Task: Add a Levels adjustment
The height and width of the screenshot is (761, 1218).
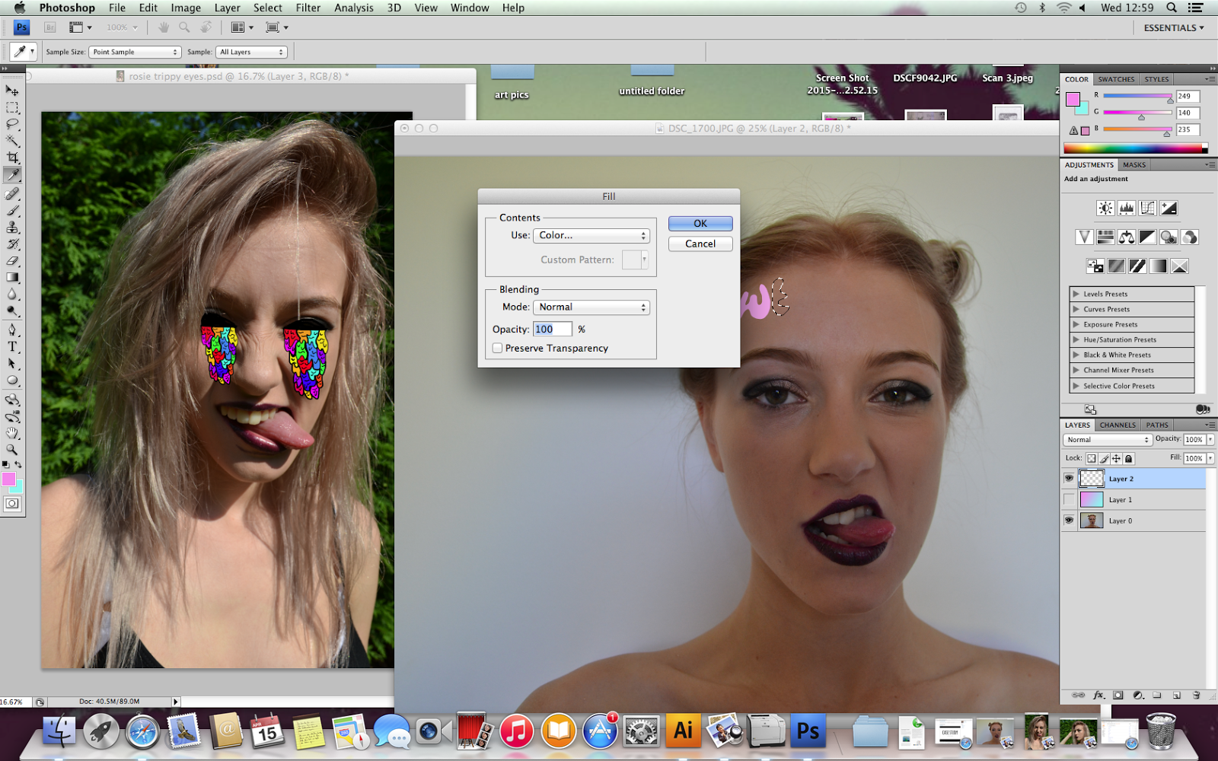Action: [1127, 208]
